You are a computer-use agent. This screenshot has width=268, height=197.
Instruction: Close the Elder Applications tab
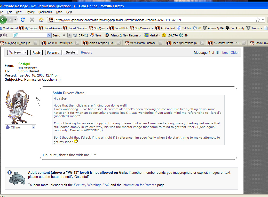[202, 43]
